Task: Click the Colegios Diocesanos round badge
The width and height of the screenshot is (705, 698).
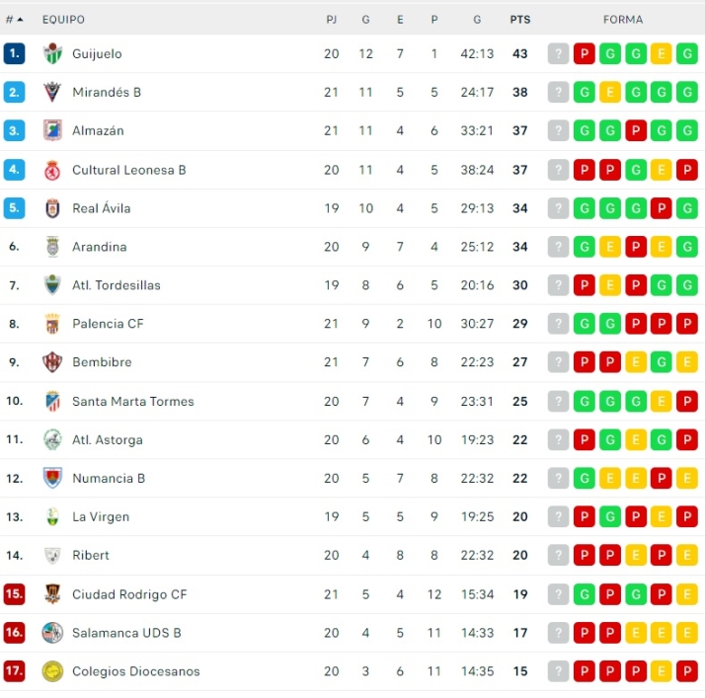Action: [52, 671]
